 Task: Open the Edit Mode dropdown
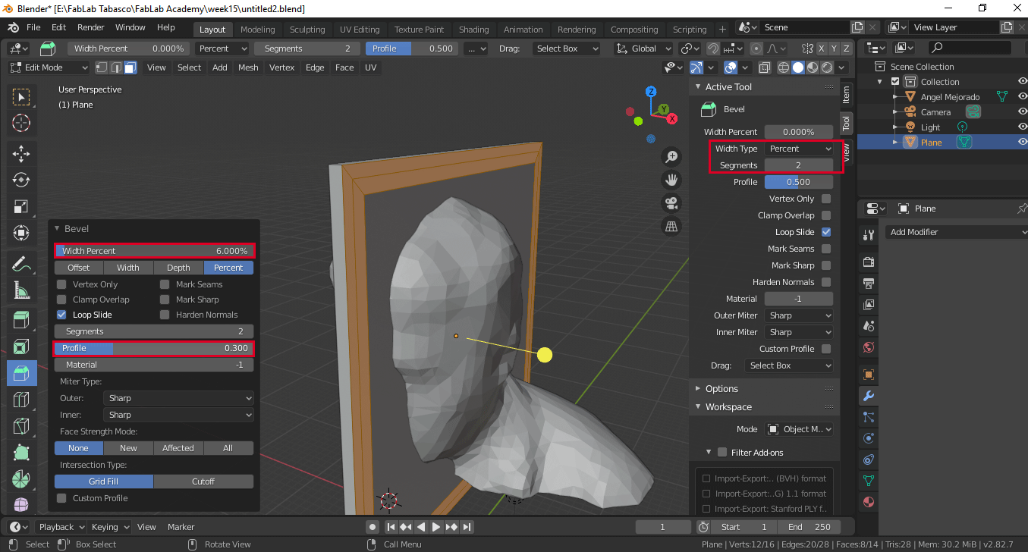(x=49, y=67)
